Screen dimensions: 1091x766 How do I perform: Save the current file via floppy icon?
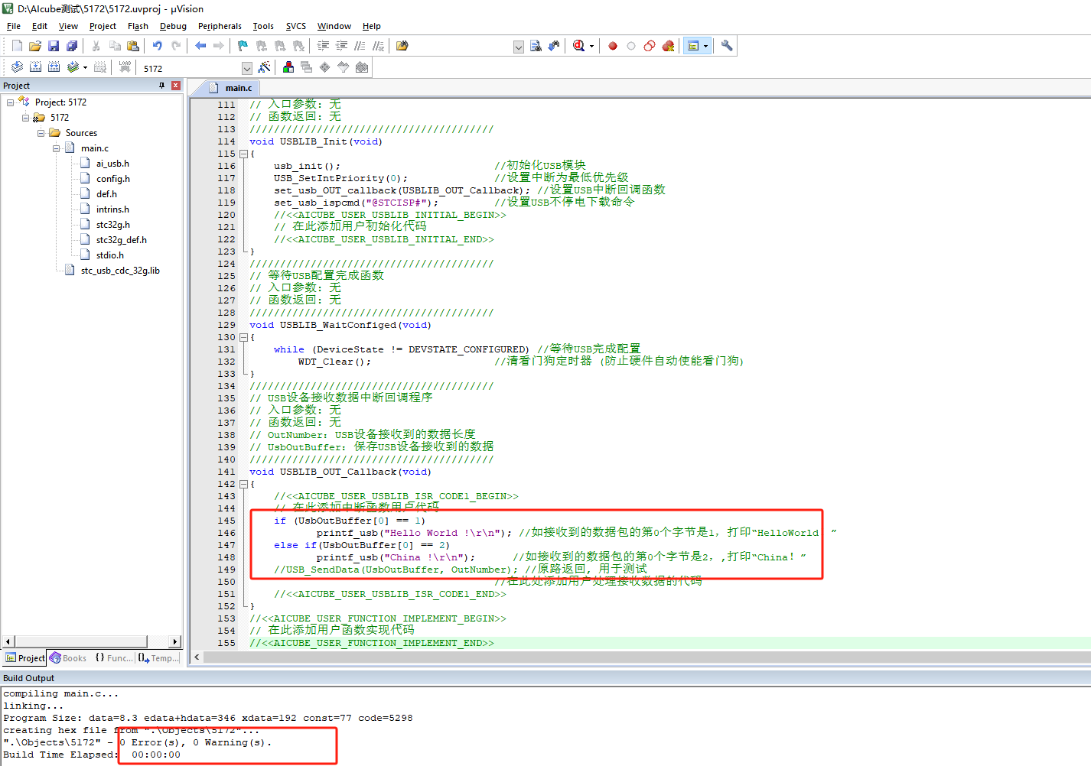(x=54, y=46)
